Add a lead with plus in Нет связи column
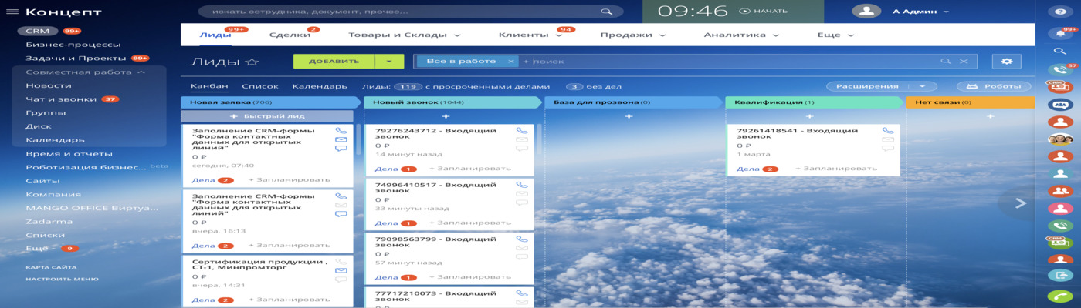Viewport: 1081px width, 308px height. click(990, 116)
